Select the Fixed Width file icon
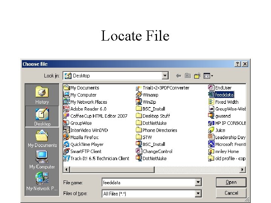 (211, 101)
